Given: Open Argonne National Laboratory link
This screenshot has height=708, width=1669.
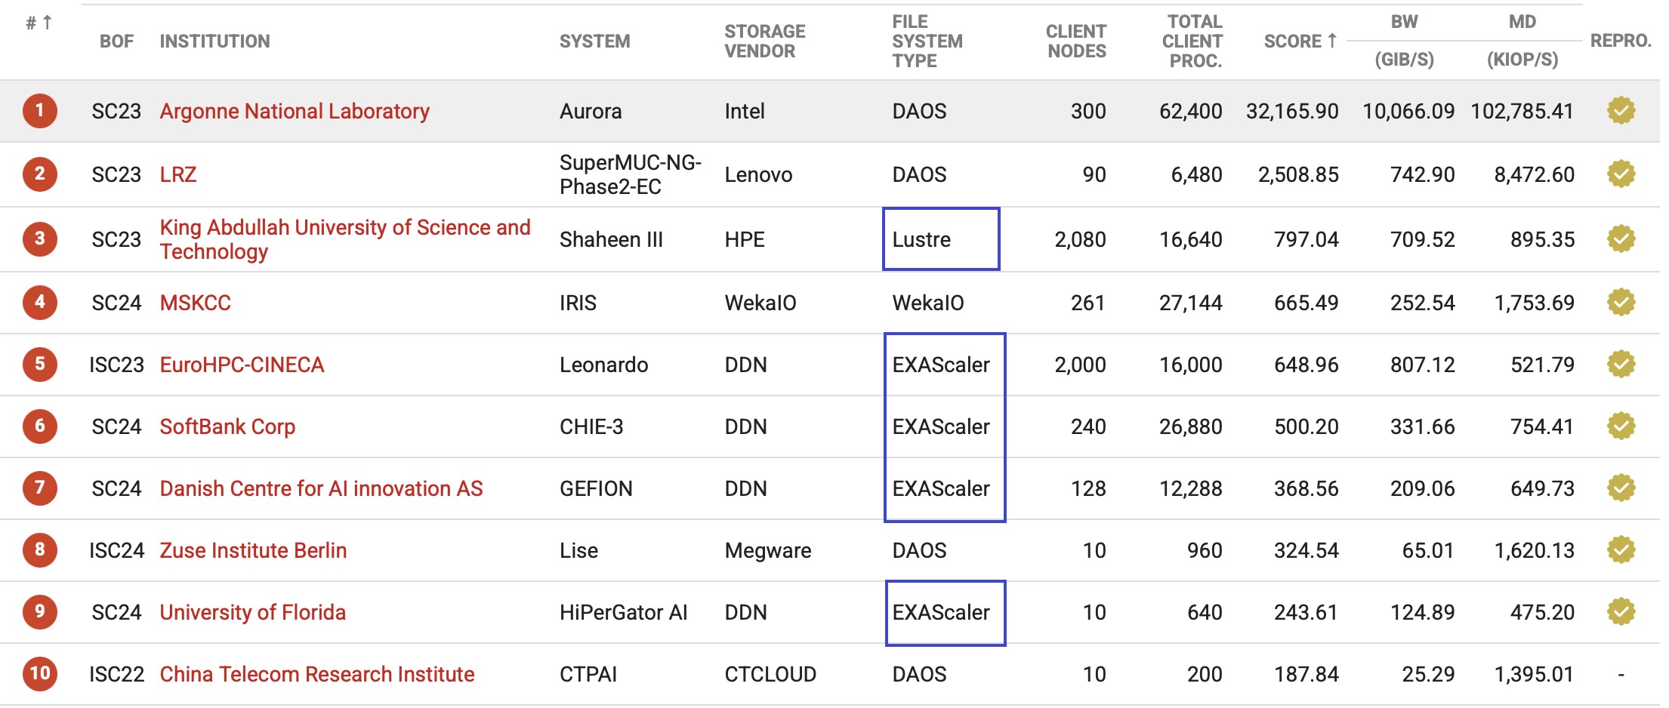Looking at the screenshot, I should [x=295, y=111].
